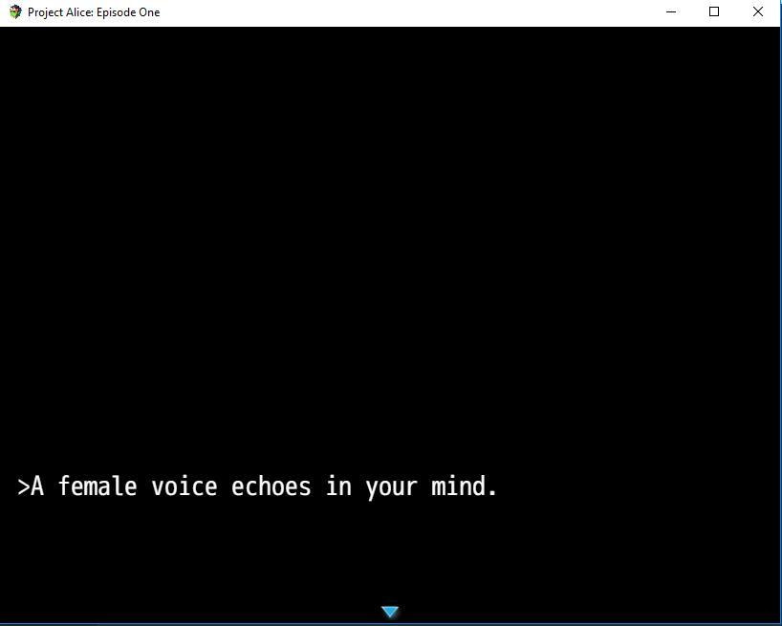The width and height of the screenshot is (782, 626).
Task: Click the Project Alice app icon in title bar
Action: tap(15, 12)
